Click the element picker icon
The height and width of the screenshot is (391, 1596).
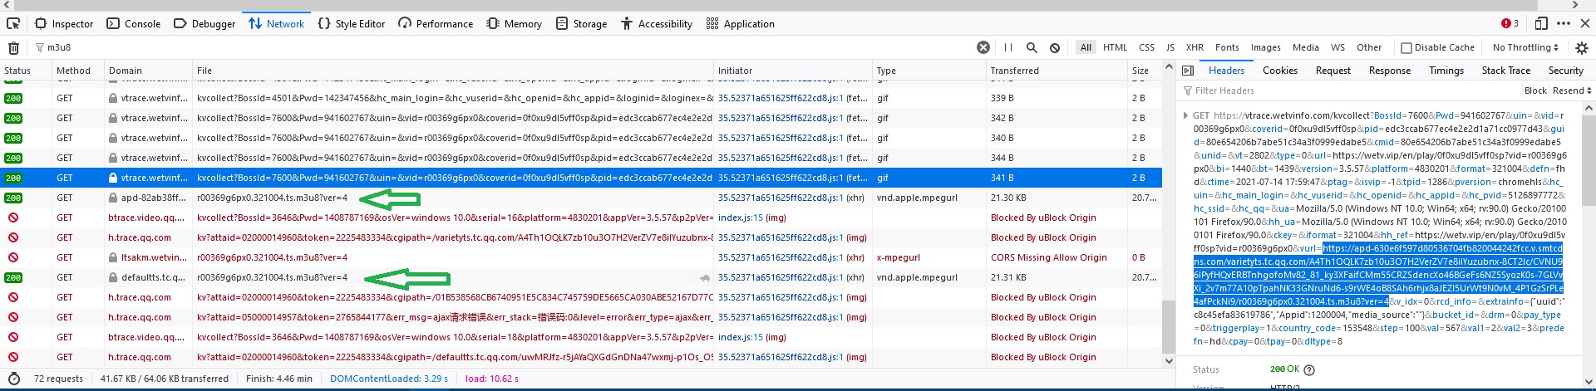(x=13, y=23)
